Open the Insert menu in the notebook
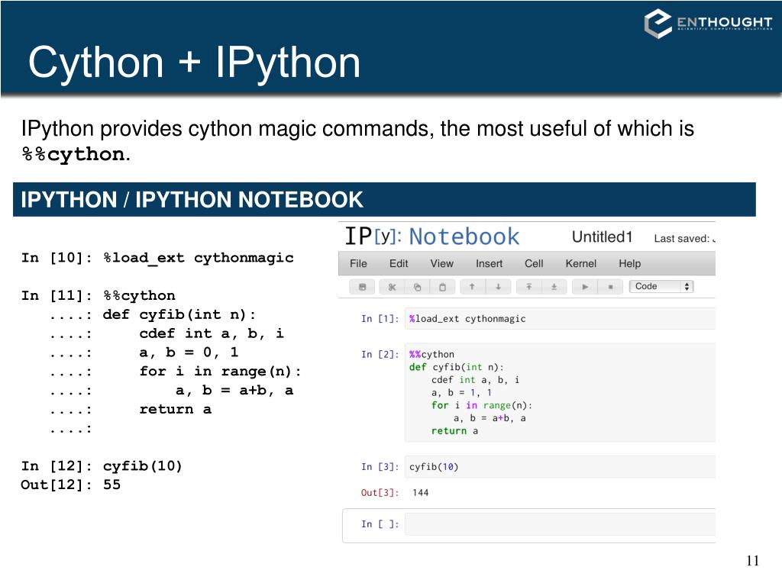Image resolution: width=782 pixels, height=586 pixels. click(x=489, y=263)
